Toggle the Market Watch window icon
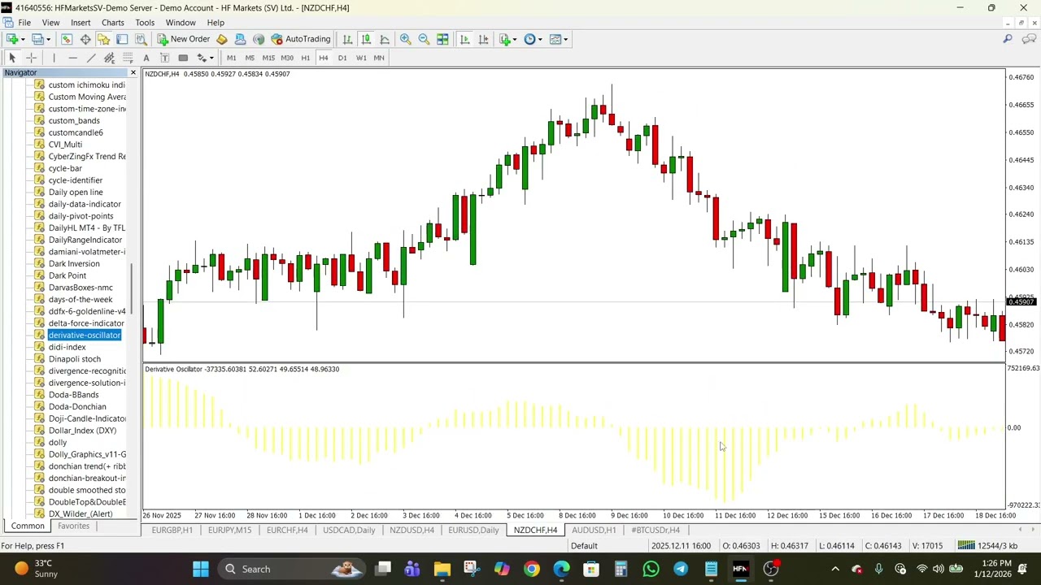The height and width of the screenshot is (585, 1041). [x=67, y=39]
